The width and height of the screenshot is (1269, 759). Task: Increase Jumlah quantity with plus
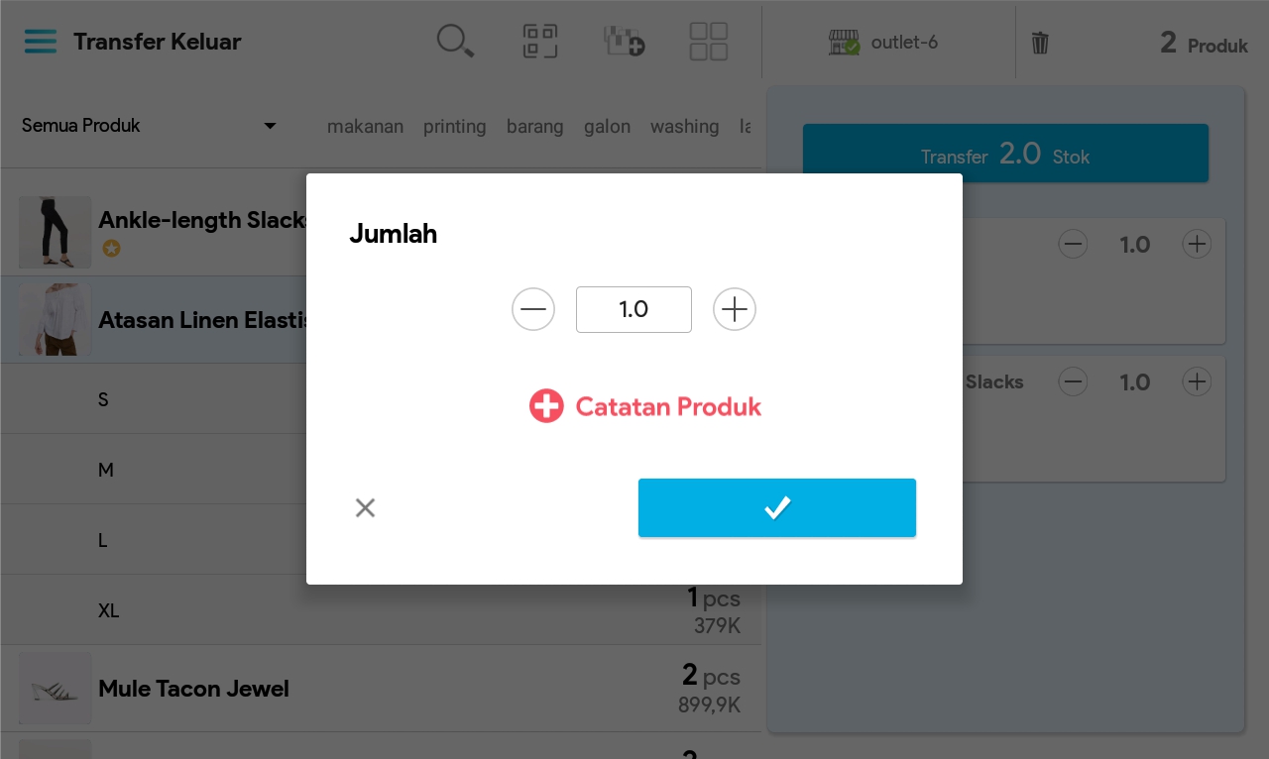(x=735, y=310)
